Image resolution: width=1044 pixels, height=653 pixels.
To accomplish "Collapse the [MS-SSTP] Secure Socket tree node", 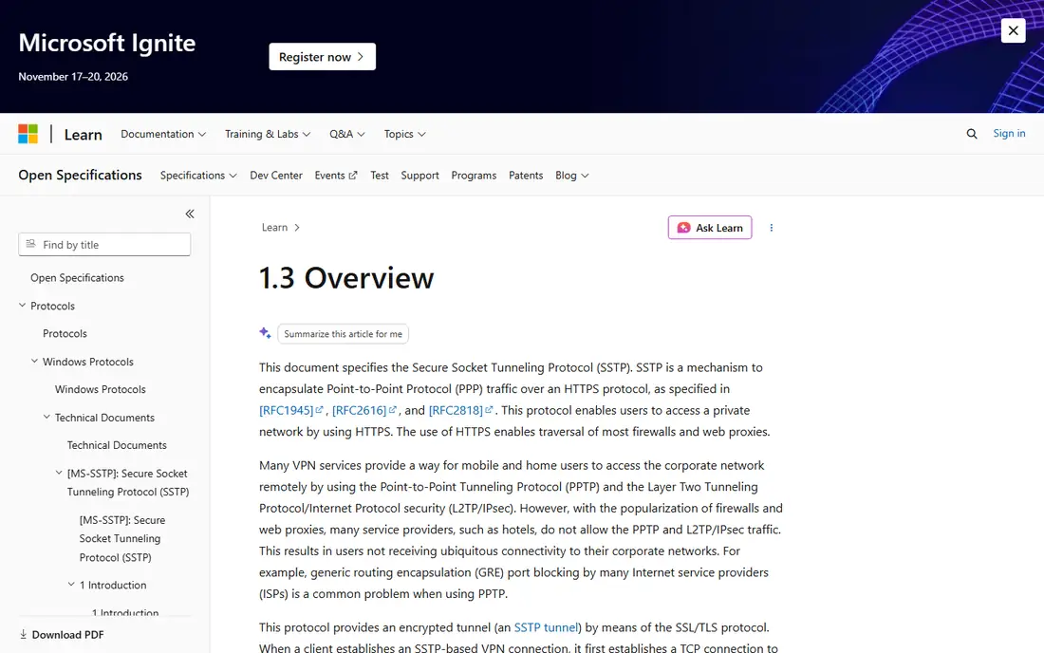I will [x=59, y=473].
